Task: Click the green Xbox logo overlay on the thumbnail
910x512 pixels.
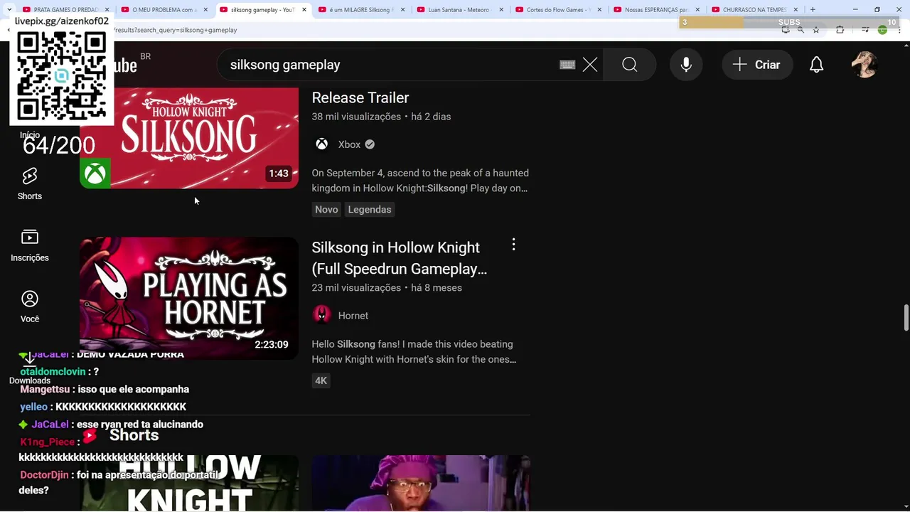Action: pos(95,173)
